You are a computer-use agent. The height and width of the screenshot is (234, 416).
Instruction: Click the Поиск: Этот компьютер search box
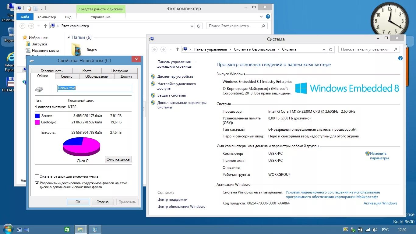point(237,26)
